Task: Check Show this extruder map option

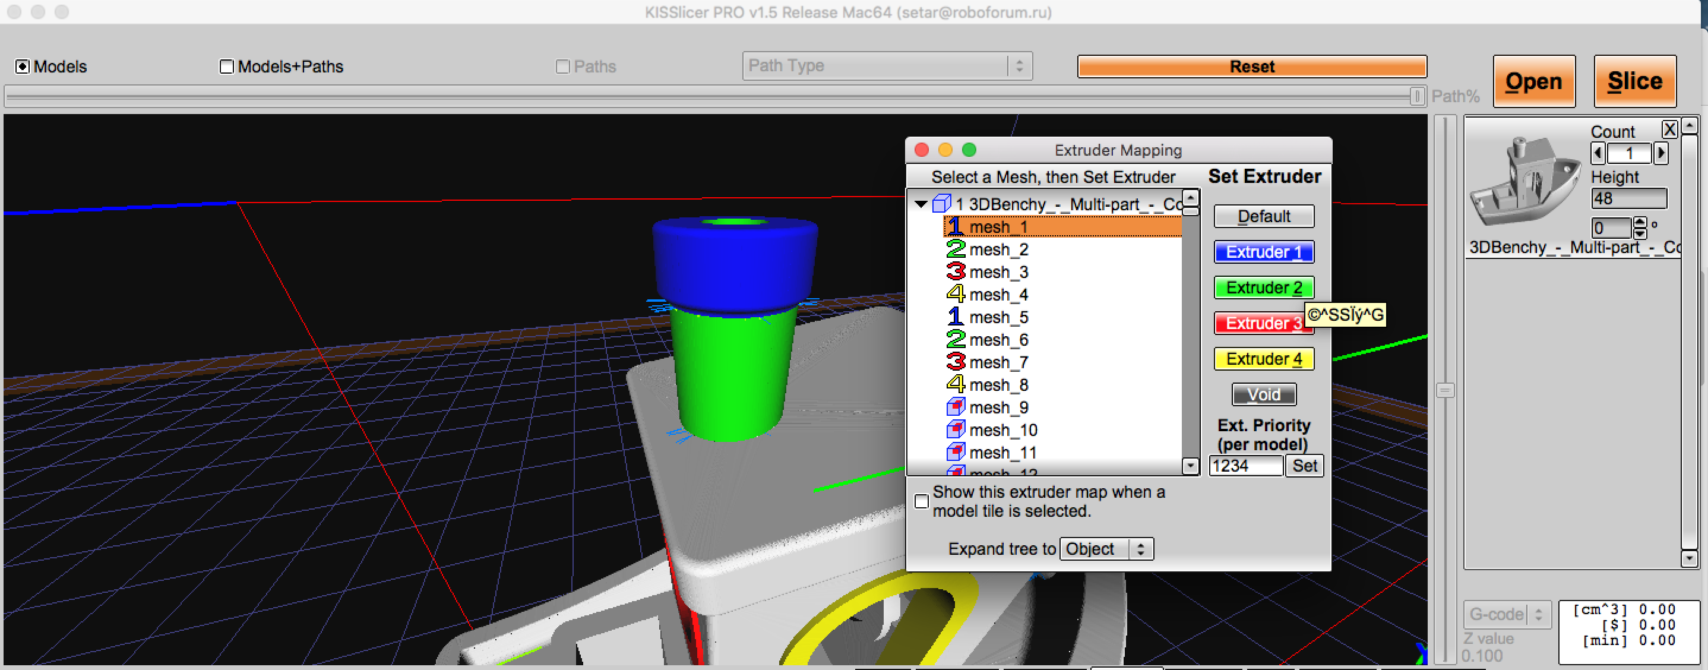Action: [x=922, y=501]
